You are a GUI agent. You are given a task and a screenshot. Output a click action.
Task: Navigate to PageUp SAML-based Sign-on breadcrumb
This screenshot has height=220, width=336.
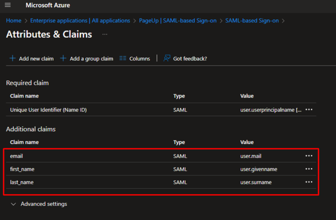coord(178,21)
